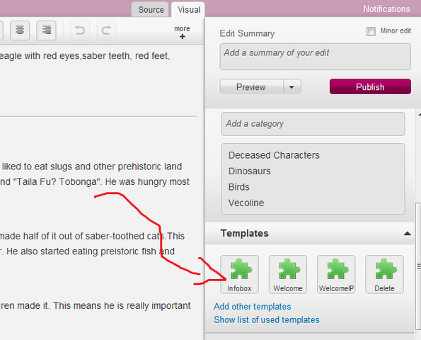Image resolution: width=421 pixels, height=340 pixels.
Task: Collapse the Templates section
Action: click(x=407, y=233)
